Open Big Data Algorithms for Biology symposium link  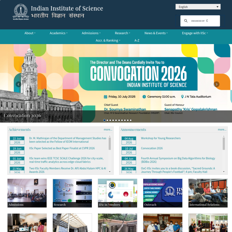[178, 160]
